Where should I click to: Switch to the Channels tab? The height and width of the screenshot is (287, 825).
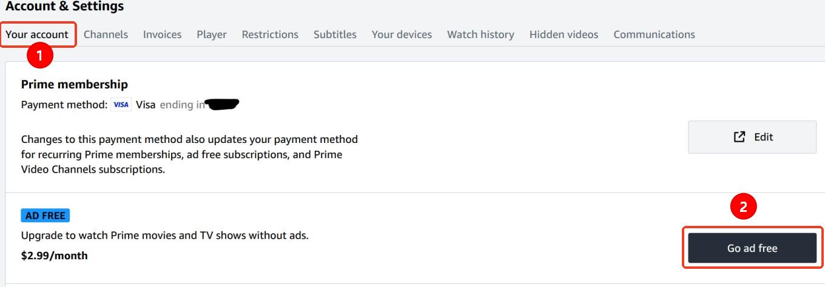coord(106,35)
